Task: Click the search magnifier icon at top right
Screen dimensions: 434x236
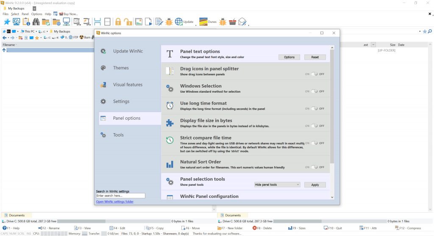Action: coord(430,31)
